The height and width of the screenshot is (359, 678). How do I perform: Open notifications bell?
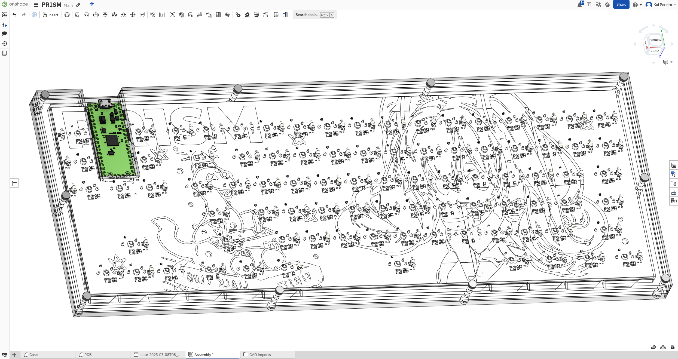coord(580,5)
